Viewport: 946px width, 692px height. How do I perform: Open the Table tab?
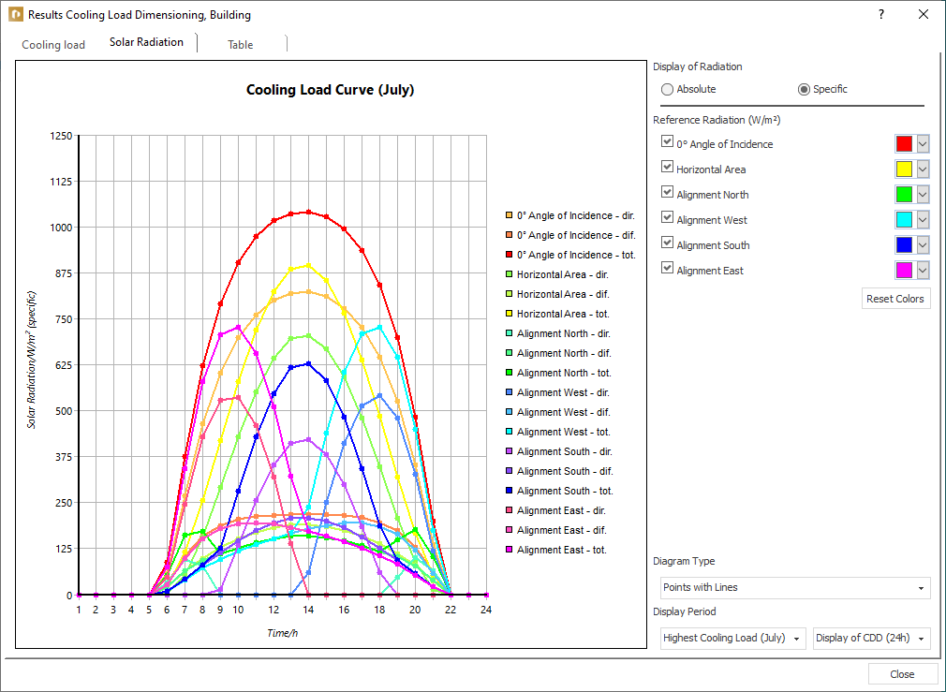click(x=240, y=45)
